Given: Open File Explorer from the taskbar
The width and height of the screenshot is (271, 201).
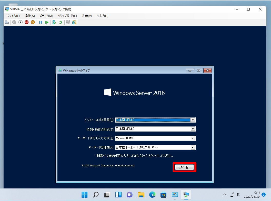Looking at the screenshot, I should point(141,195).
